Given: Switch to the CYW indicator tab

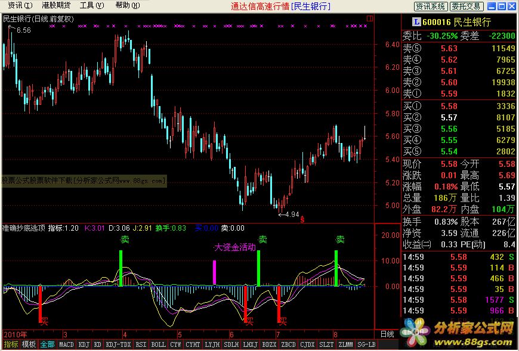Looking at the screenshot, I should pos(175,344).
